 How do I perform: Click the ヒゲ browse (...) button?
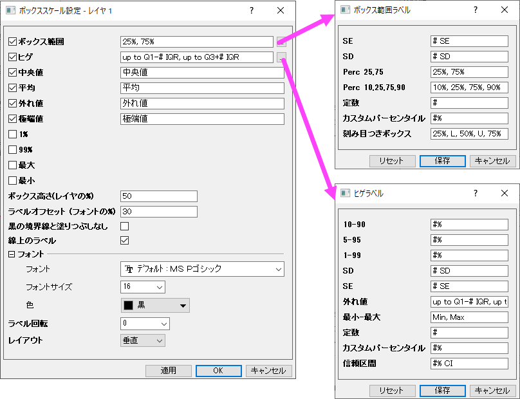(281, 57)
